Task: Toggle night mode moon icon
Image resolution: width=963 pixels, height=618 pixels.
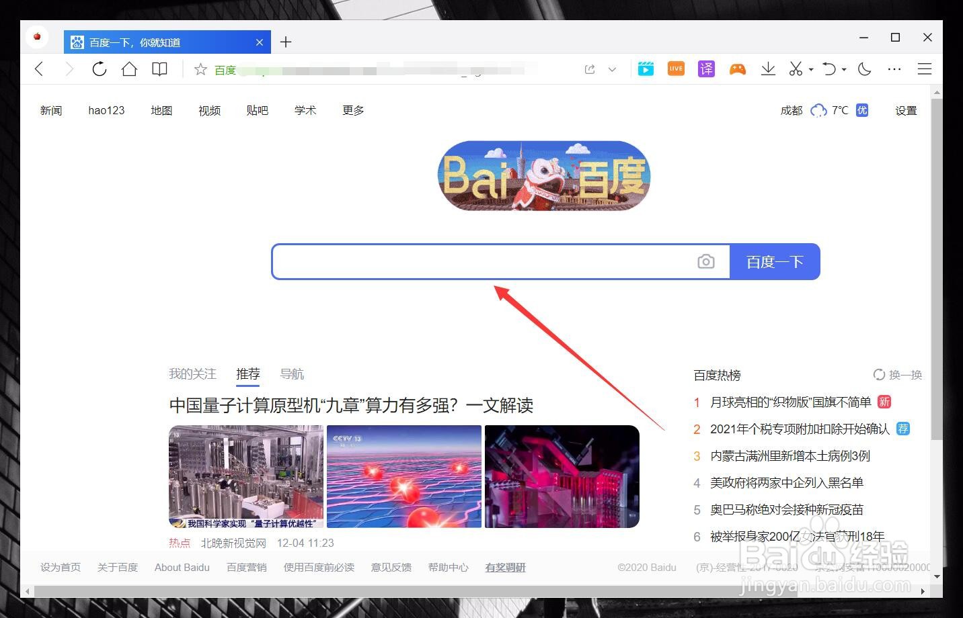Action: (865, 69)
